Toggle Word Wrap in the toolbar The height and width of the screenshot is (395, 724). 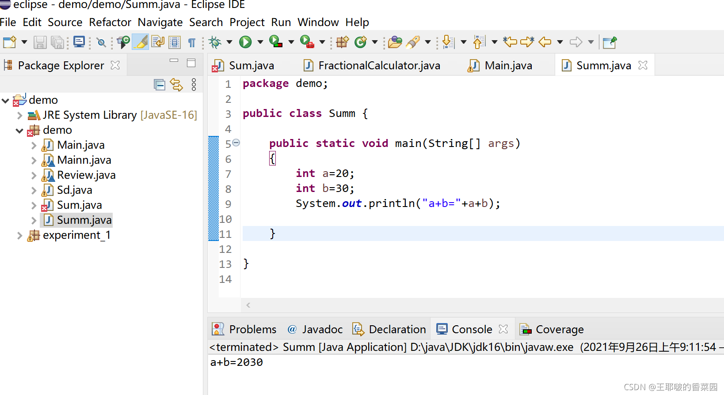pos(158,42)
